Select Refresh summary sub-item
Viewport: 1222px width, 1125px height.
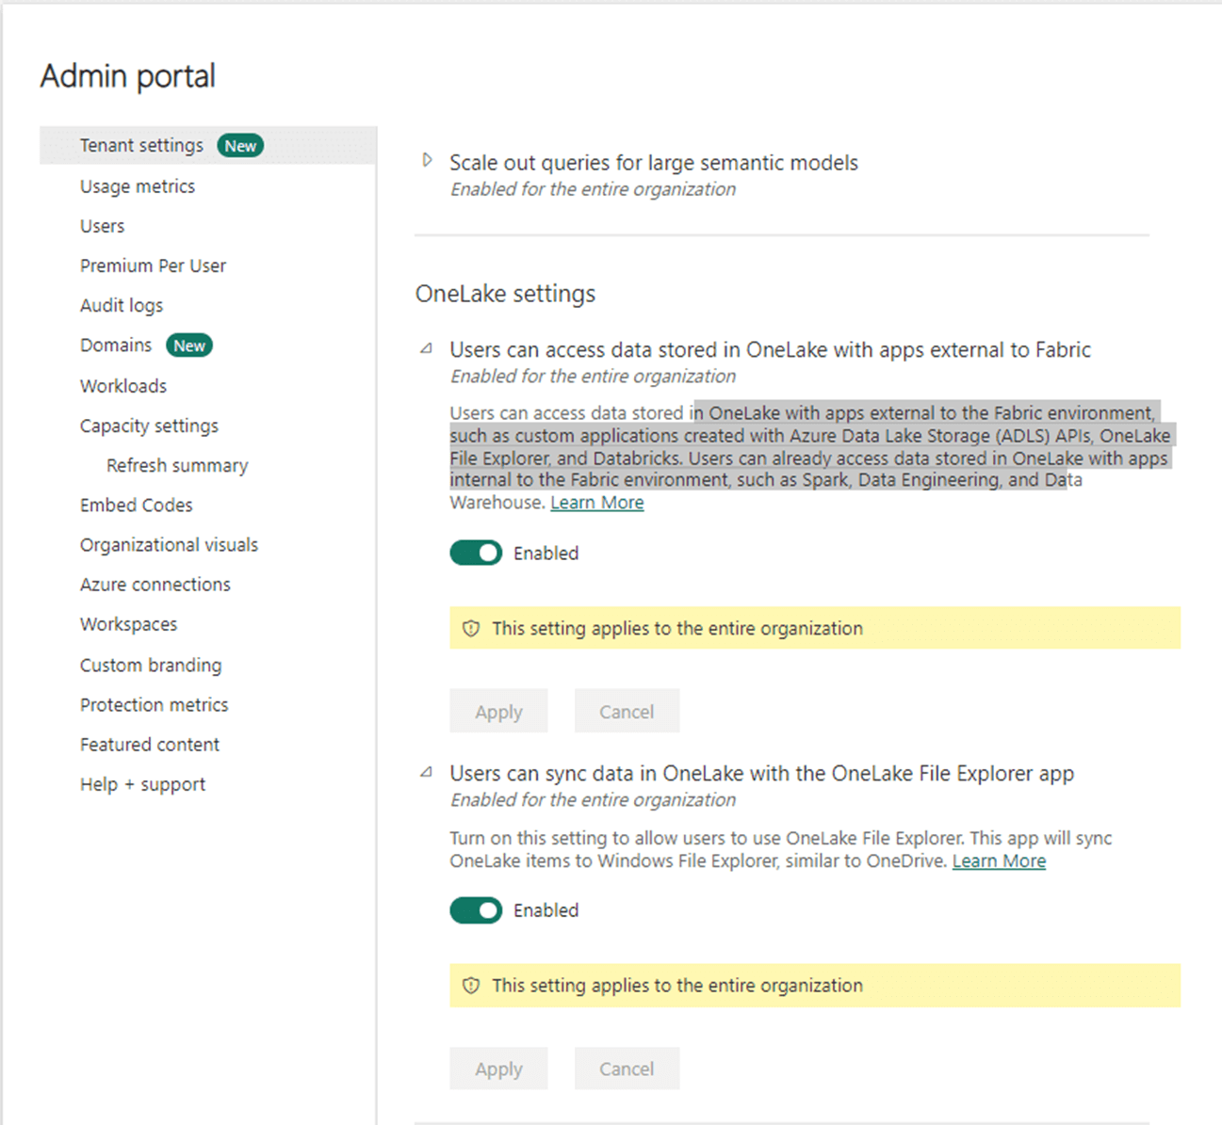click(x=177, y=465)
